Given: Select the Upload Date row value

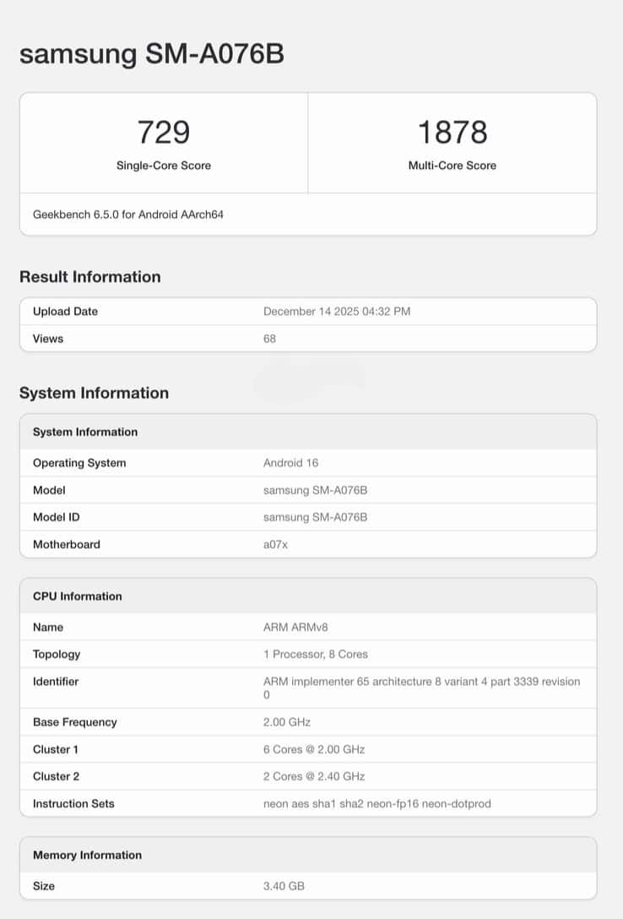Looking at the screenshot, I should click(x=337, y=312).
